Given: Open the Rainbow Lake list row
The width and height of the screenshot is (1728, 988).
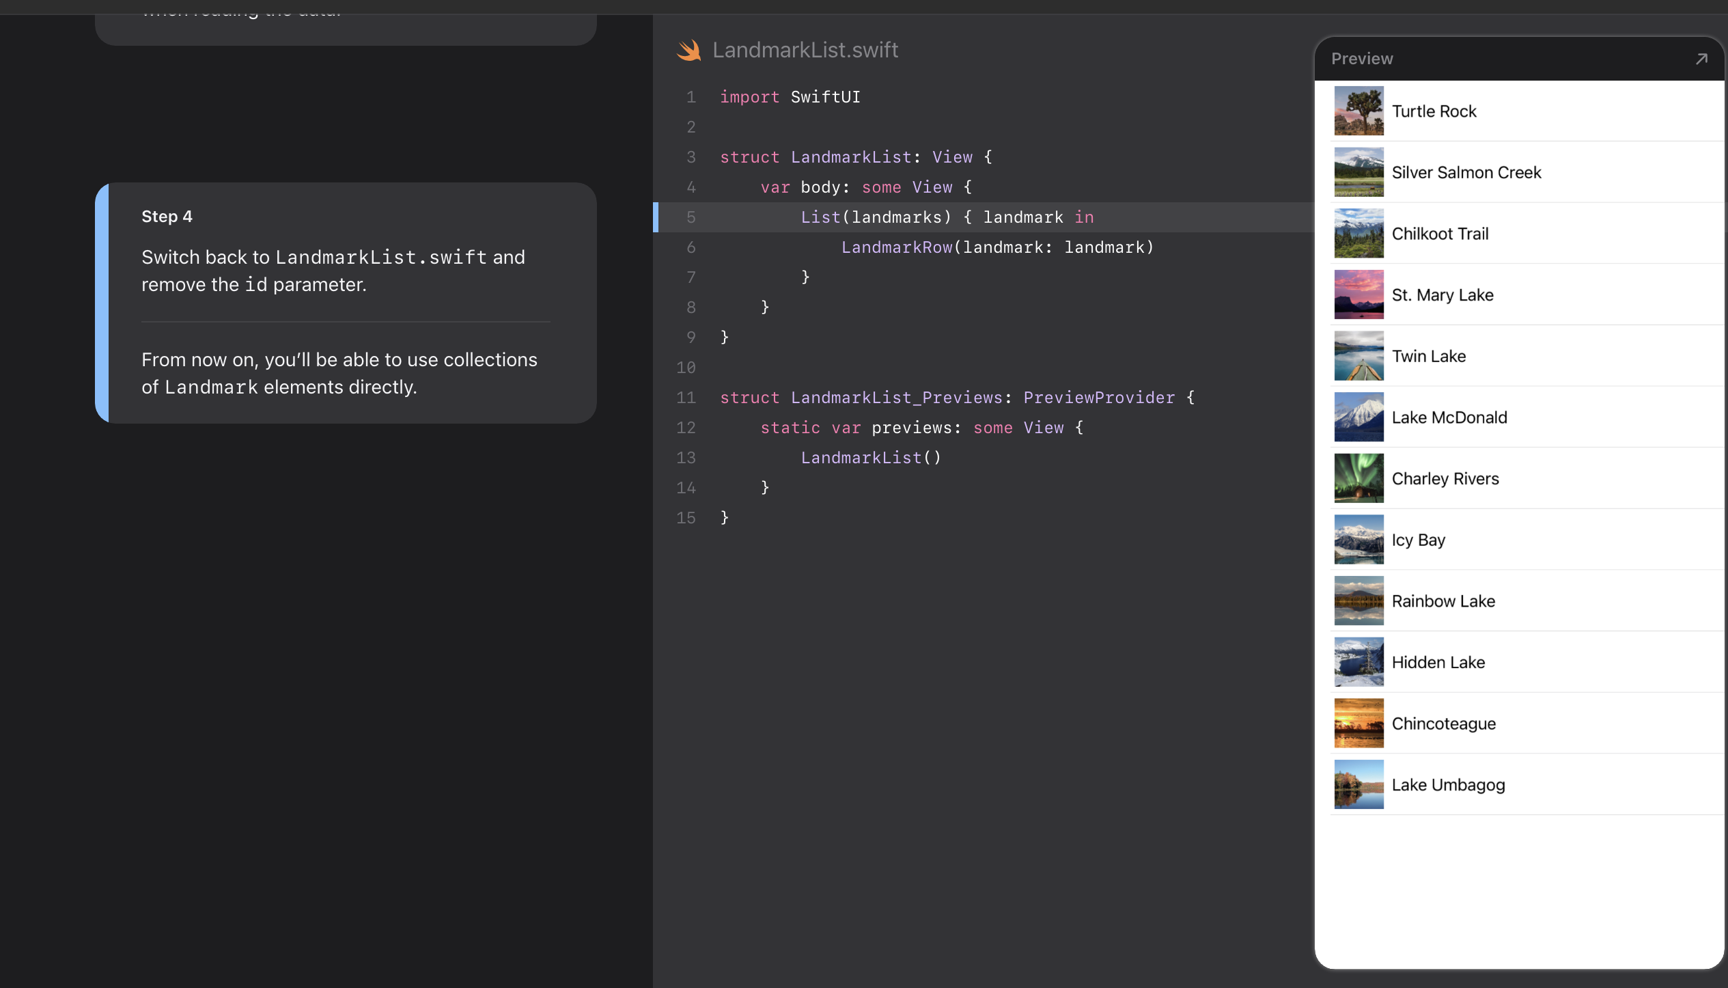Looking at the screenshot, I should [x=1443, y=601].
